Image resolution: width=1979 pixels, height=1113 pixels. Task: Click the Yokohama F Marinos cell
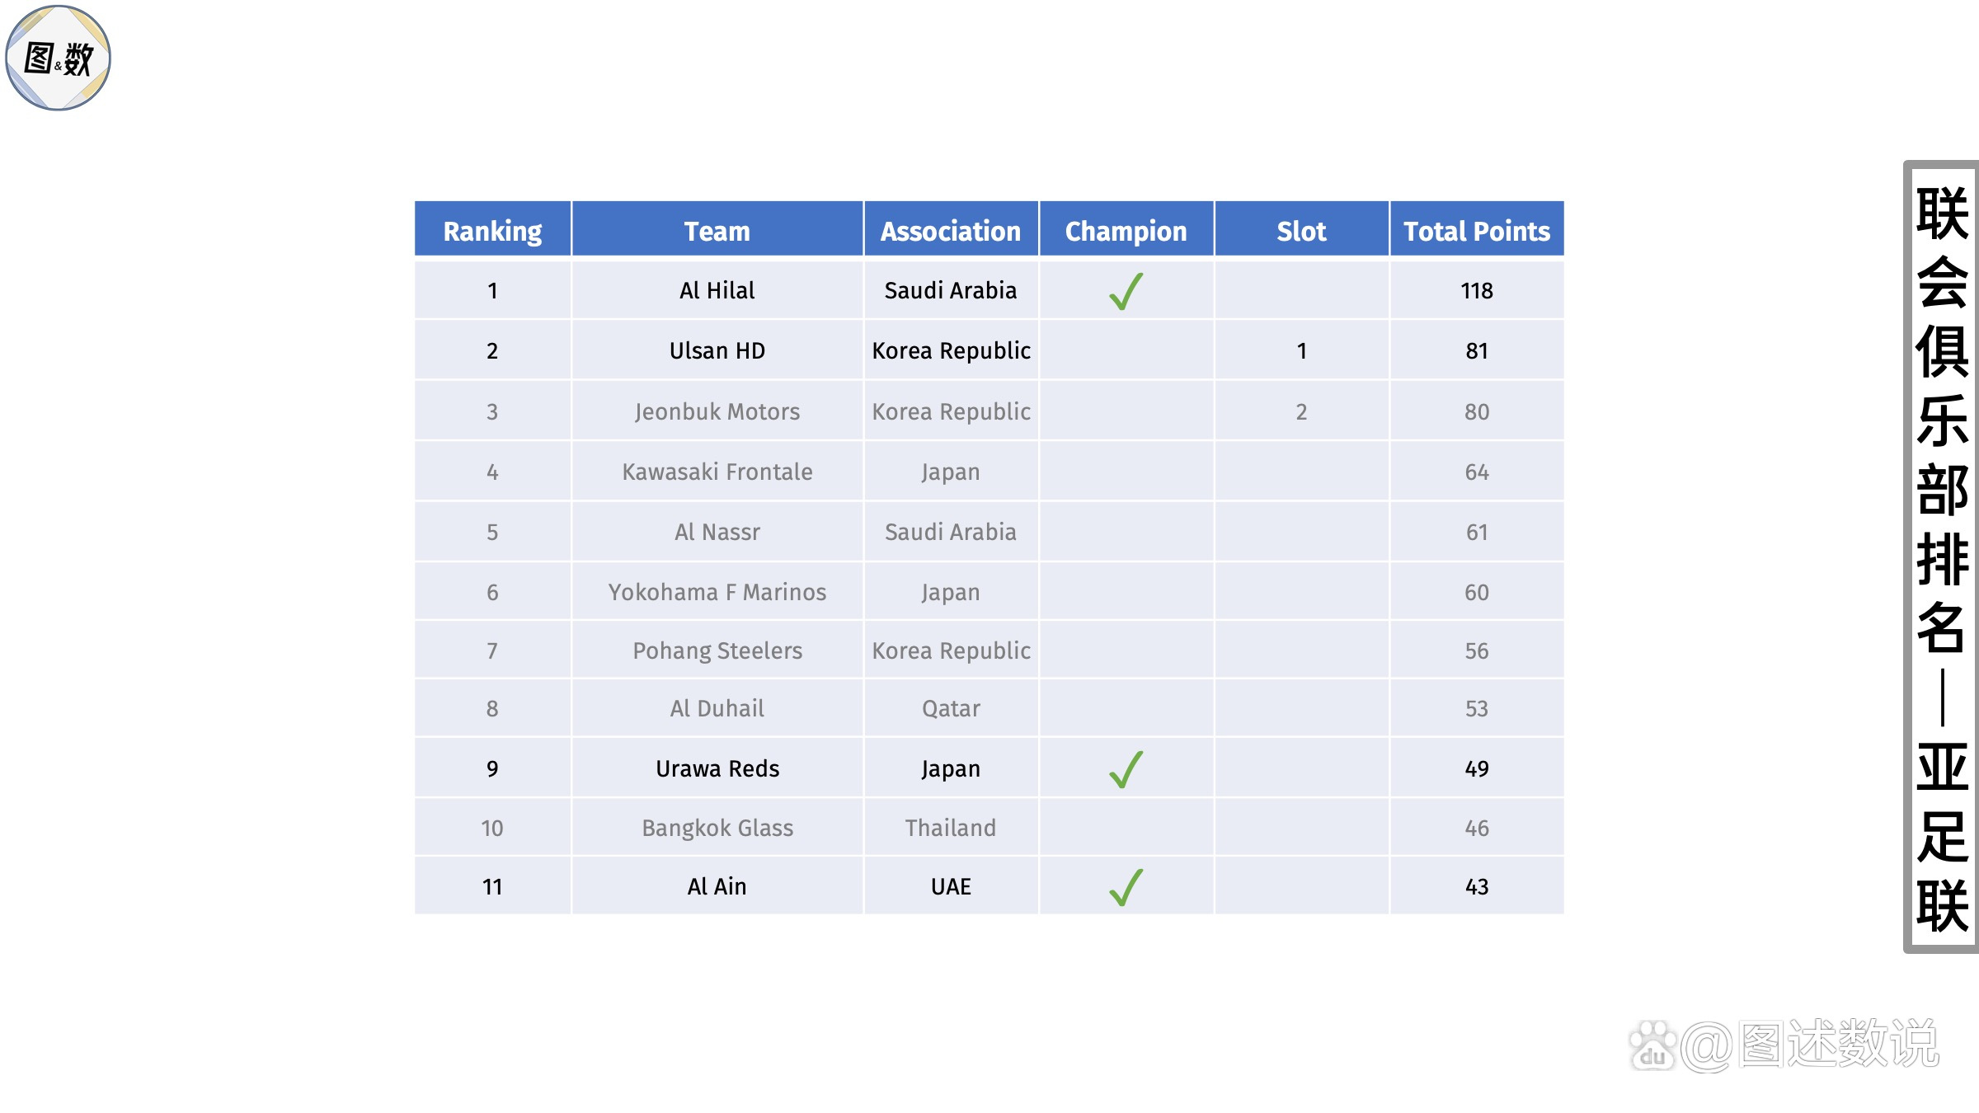point(717,592)
